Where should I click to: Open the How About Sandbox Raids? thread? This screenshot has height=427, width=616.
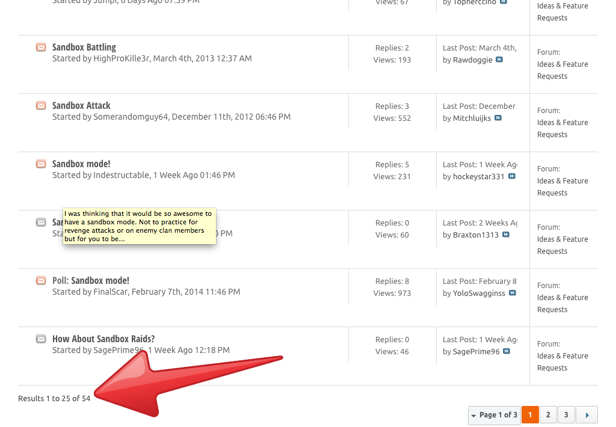click(103, 339)
